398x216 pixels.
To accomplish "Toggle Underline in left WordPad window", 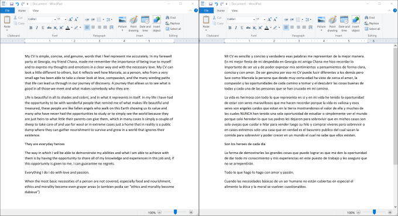I will point(43,28).
